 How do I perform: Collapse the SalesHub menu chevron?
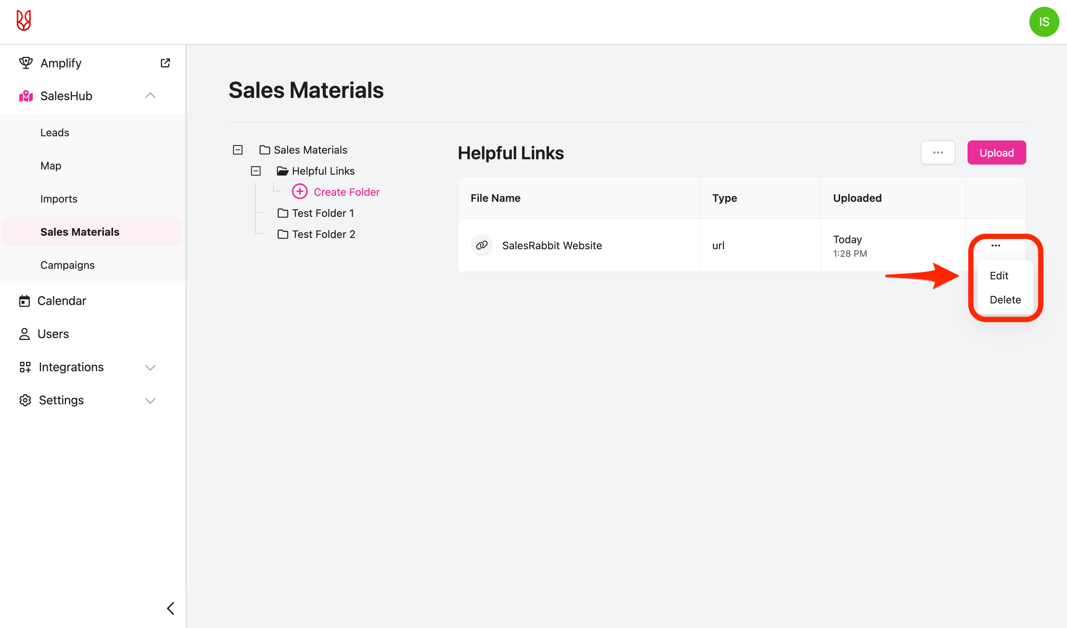(150, 96)
